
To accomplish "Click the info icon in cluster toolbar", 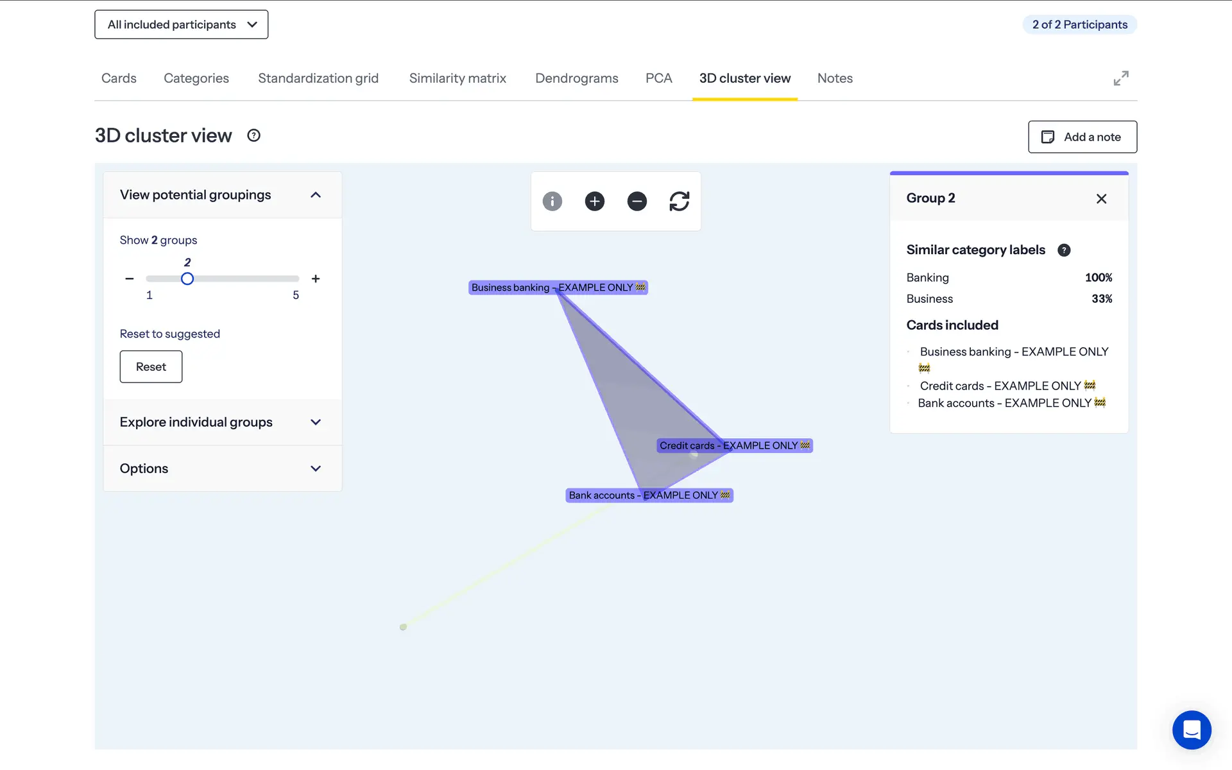I will click(x=552, y=201).
